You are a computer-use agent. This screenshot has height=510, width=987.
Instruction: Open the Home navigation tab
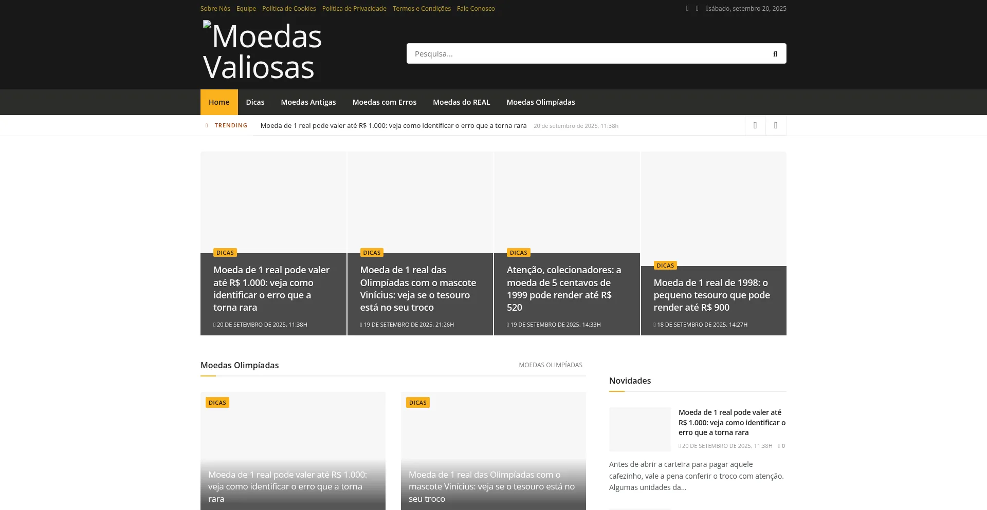click(219, 102)
